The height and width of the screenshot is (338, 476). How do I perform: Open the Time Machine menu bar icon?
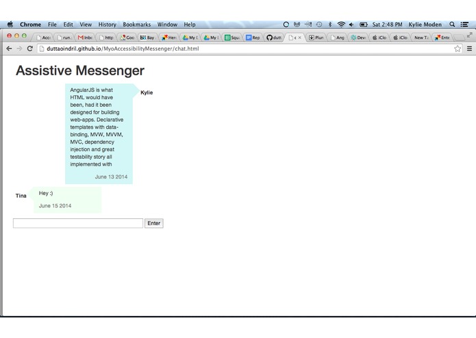point(319,25)
